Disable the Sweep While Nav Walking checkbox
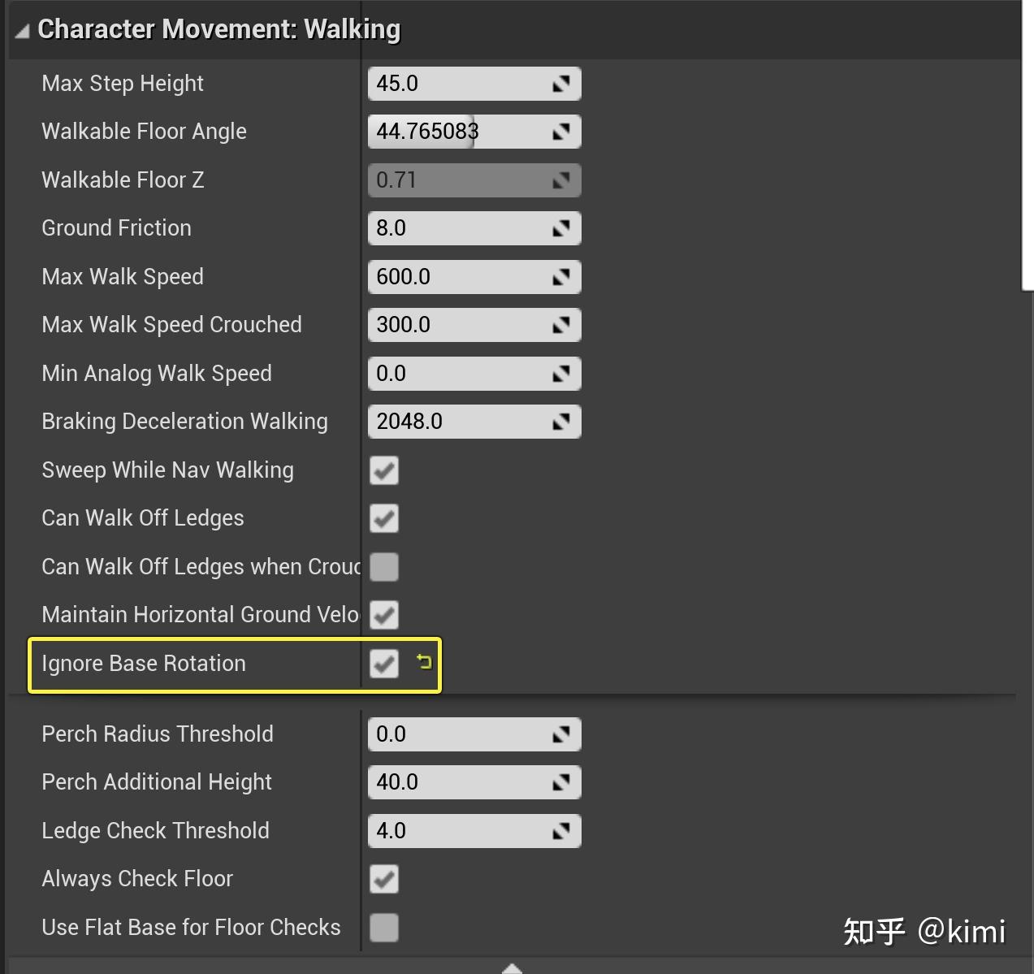This screenshot has width=1034, height=974. tap(383, 471)
